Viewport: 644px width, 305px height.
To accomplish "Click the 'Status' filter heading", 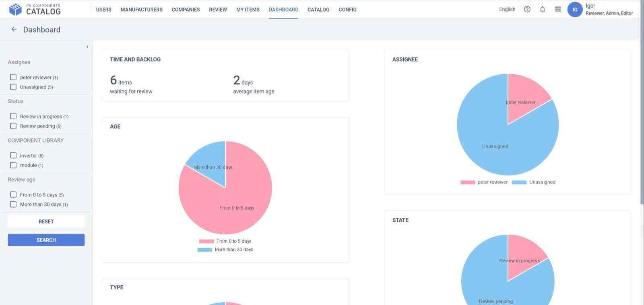I will 16,101.
